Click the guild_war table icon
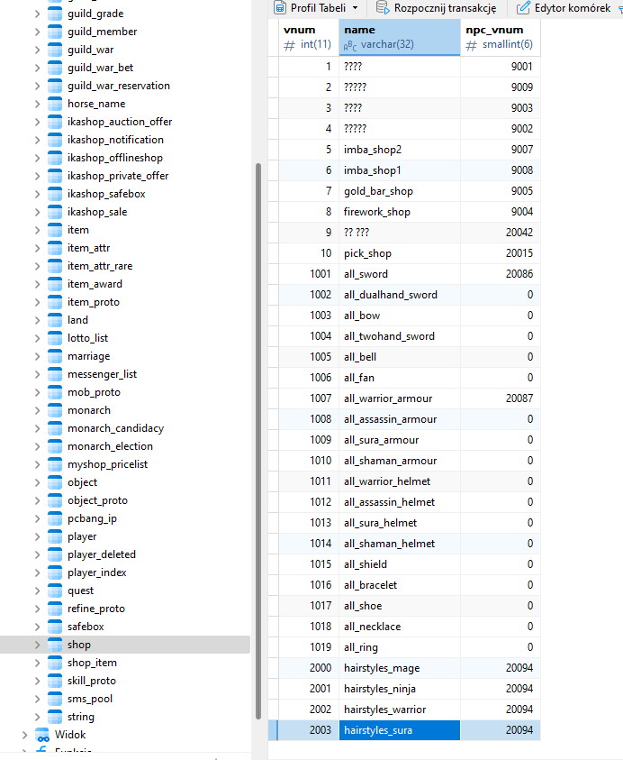 tap(55, 50)
